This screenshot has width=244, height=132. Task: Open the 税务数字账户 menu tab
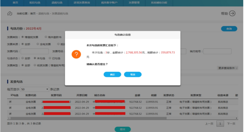click(109, 3)
